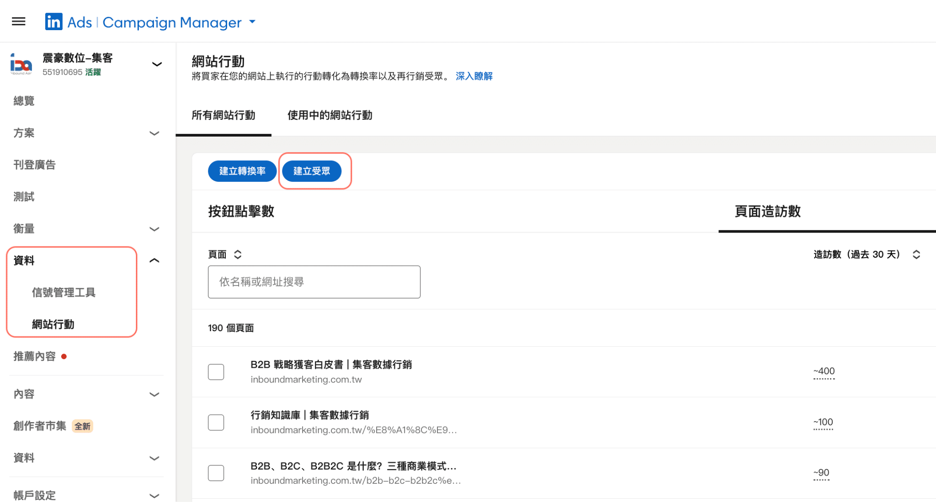
Task: Click the B2B 戰略獲客白皮書 page title
Action: click(331, 365)
